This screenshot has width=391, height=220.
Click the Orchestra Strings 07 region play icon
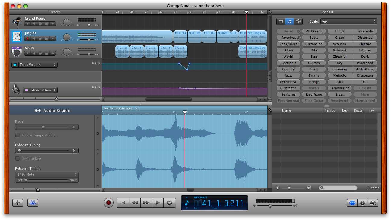[137, 108]
